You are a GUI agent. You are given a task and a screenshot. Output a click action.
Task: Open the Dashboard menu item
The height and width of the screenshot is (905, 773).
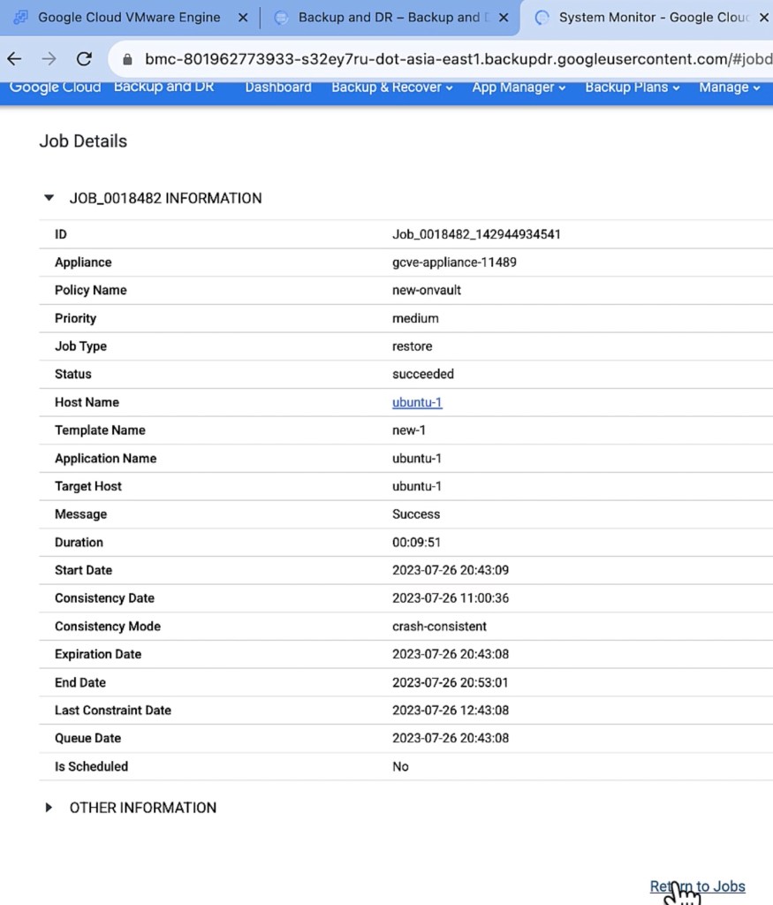point(278,87)
